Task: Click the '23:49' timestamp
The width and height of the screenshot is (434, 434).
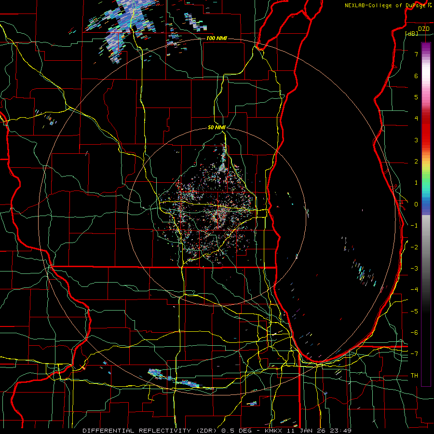Action: point(341,431)
